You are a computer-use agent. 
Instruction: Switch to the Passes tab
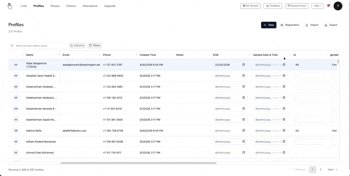pyautogui.click(x=55, y=6)
